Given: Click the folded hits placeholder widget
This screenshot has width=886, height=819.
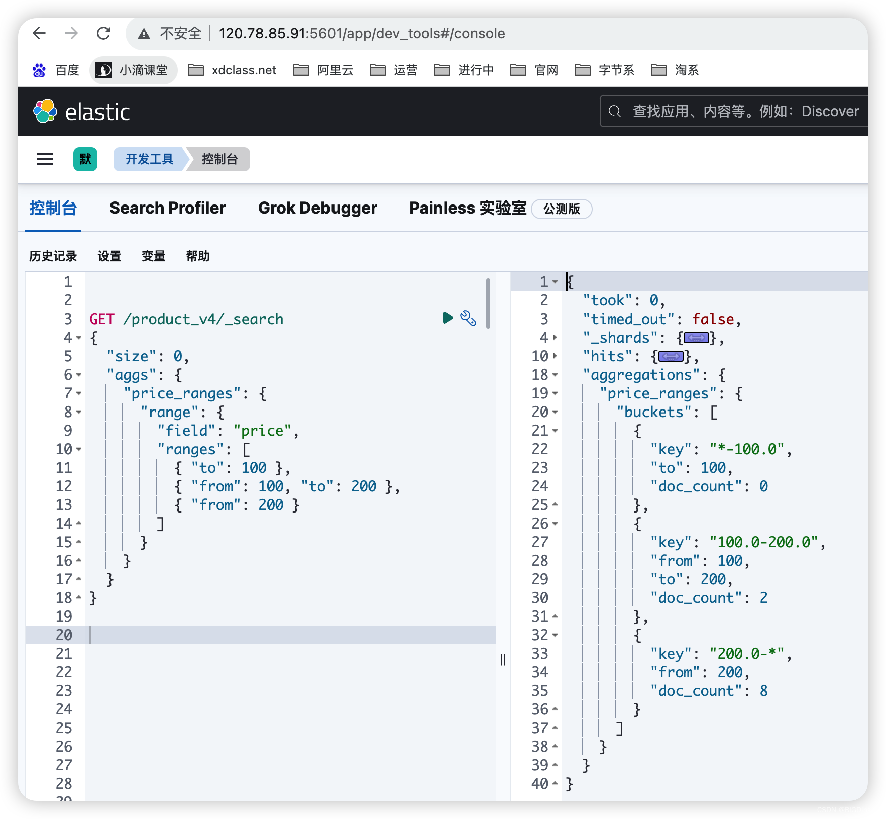Looking at the screenshot, I should [671, 356].
